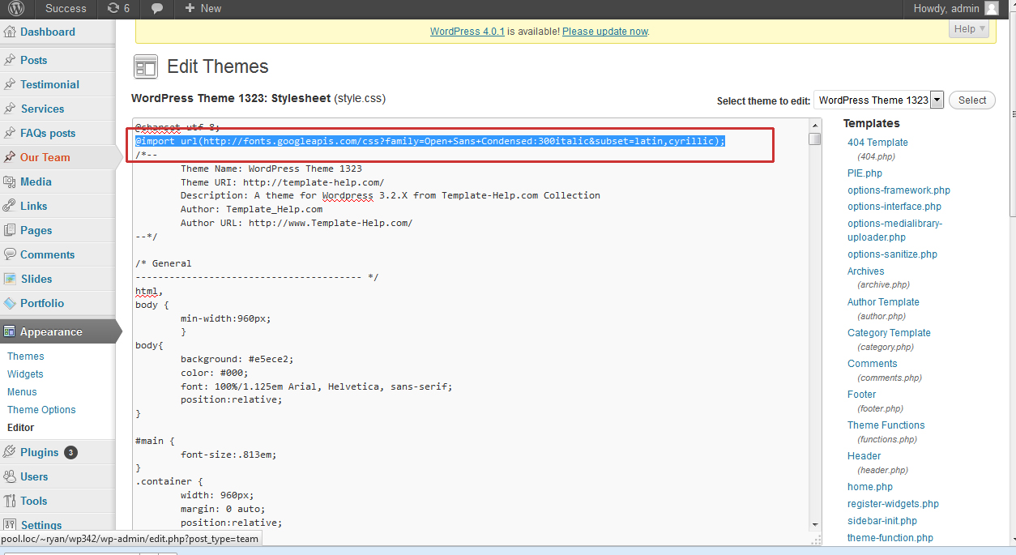The width and height of the screenshot is (1016, 555).
Task: Open options-framework.php file
Action: (899, 190)
